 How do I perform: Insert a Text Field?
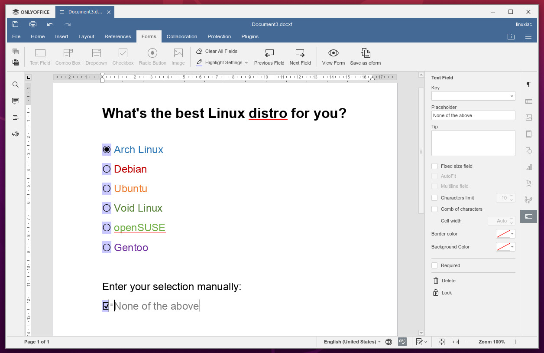click(40, 57)
